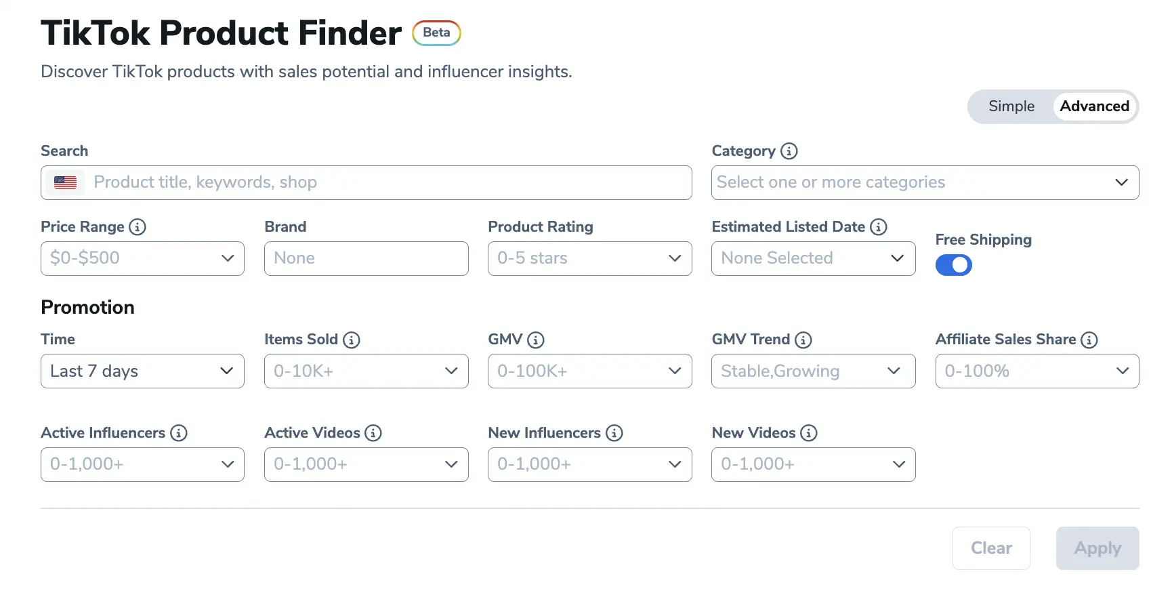
Task: Click the Items Sold info icon
Action: pyautogui.click(x=351, y=340)
